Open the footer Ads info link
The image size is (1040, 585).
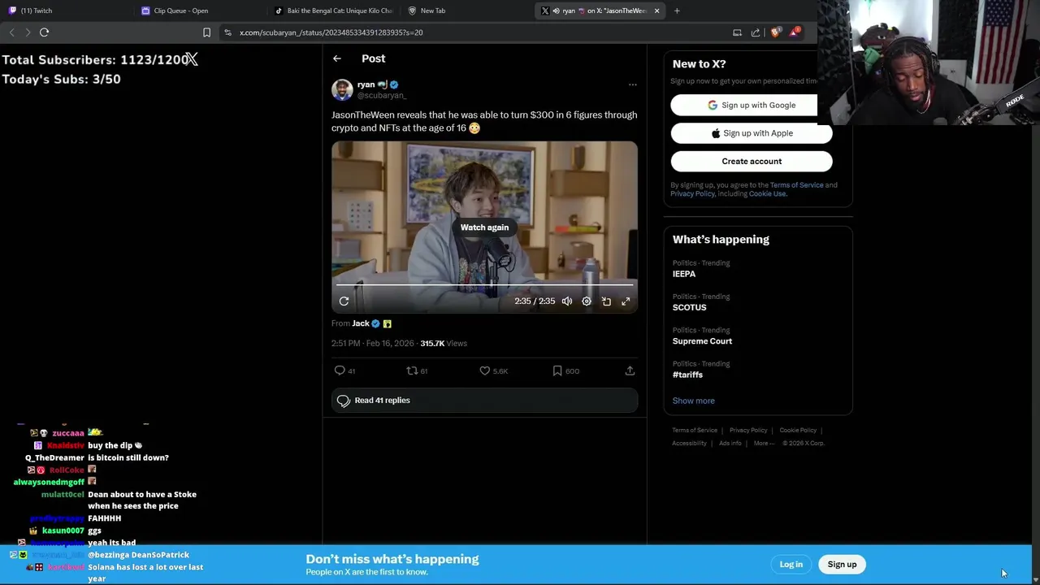[x=730, y=444]
